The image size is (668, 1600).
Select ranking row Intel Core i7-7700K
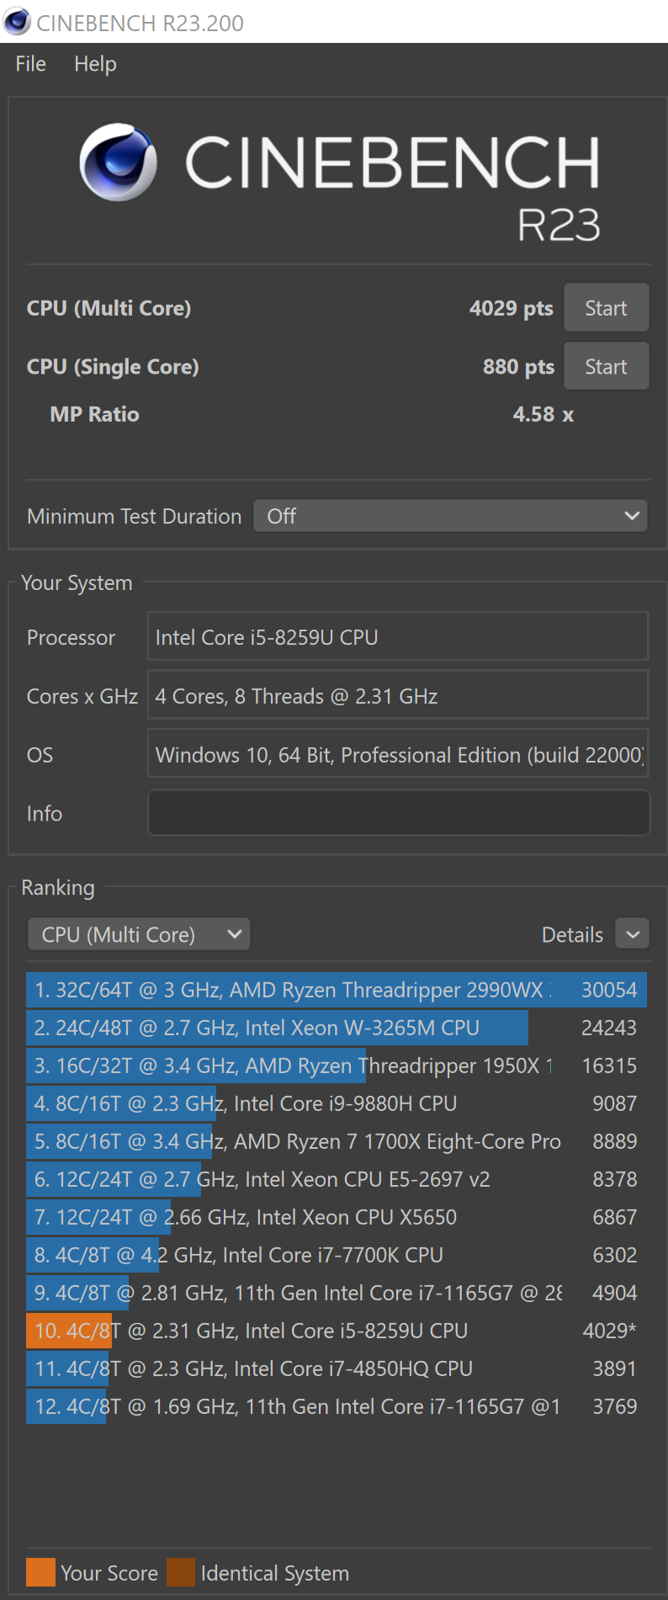tap(337, 1255)
